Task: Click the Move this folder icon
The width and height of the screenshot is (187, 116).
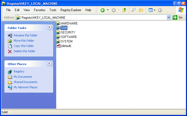Action: coord(10,41)
